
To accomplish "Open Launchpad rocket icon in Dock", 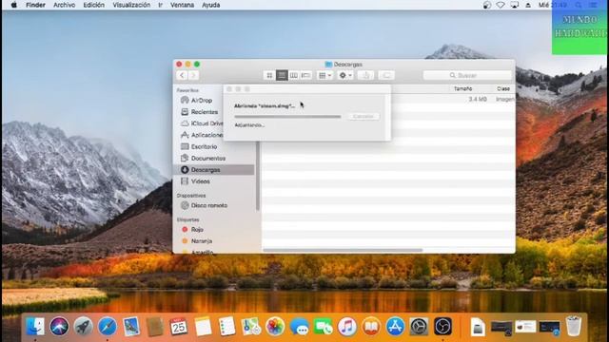I will [83, 327].
